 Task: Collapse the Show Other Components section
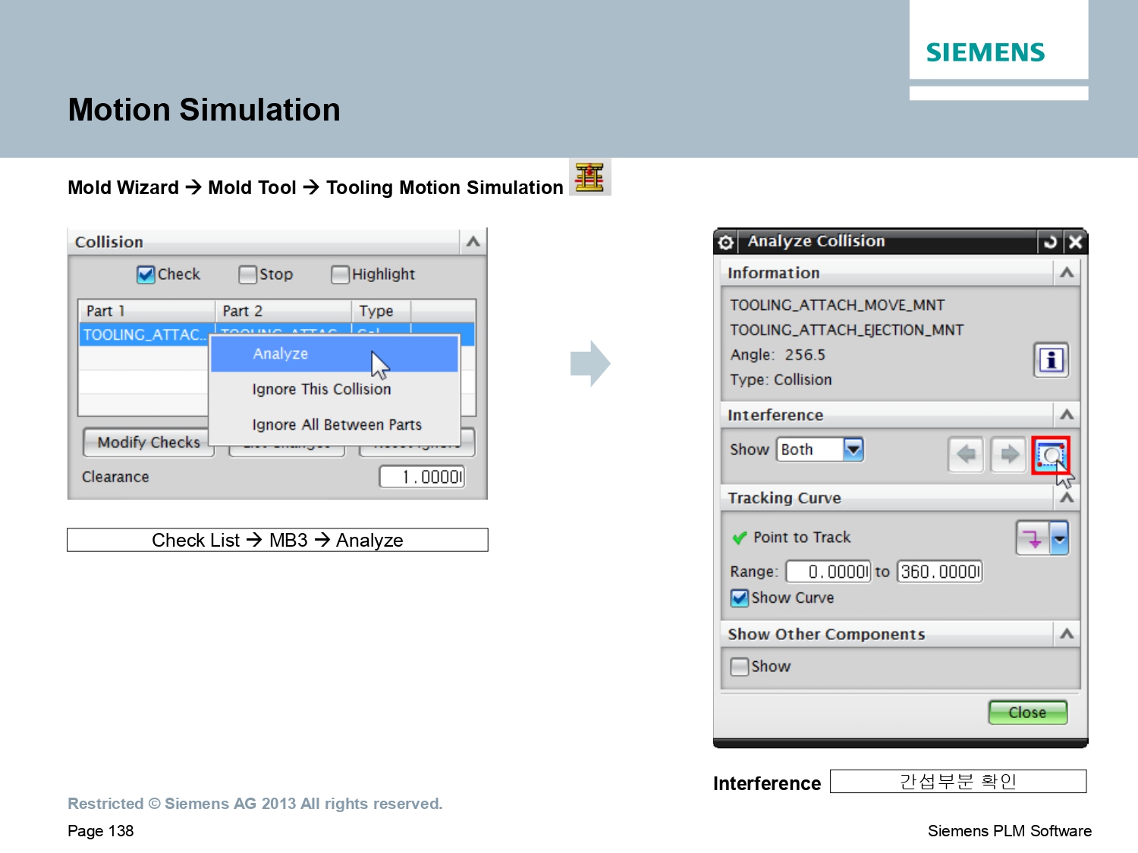point(1067,634)
